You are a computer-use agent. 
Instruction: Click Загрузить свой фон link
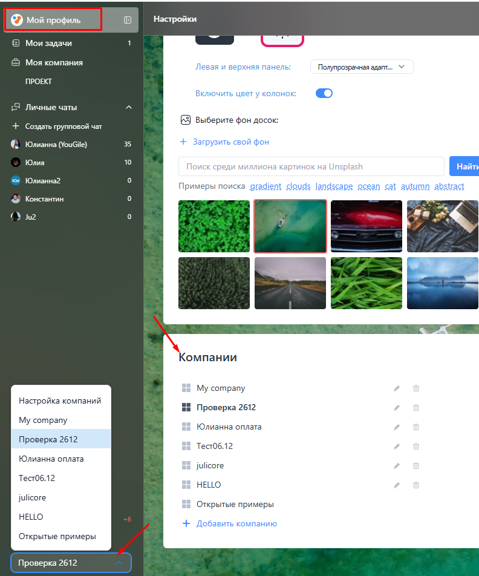230,142
